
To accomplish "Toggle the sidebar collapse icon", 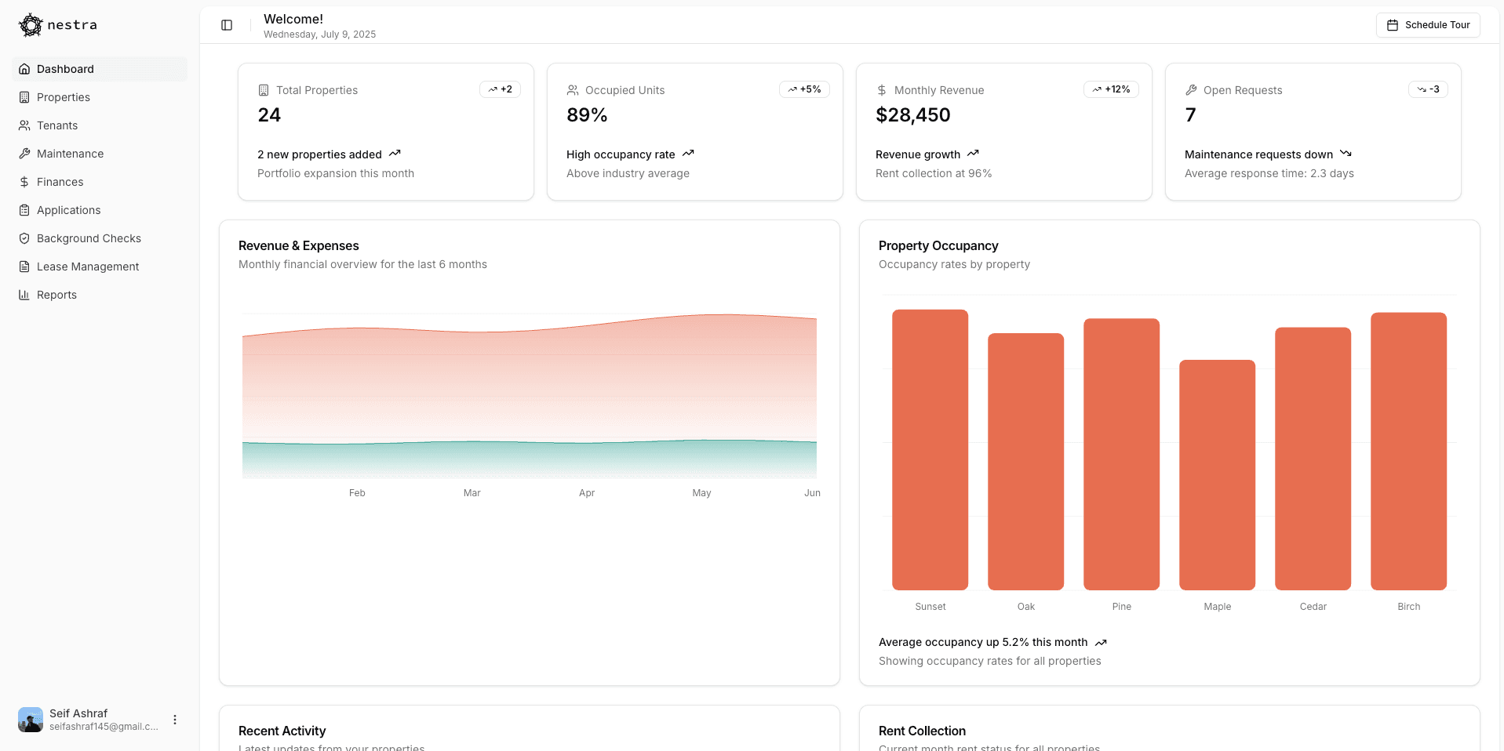I will (x=227, y=25).
